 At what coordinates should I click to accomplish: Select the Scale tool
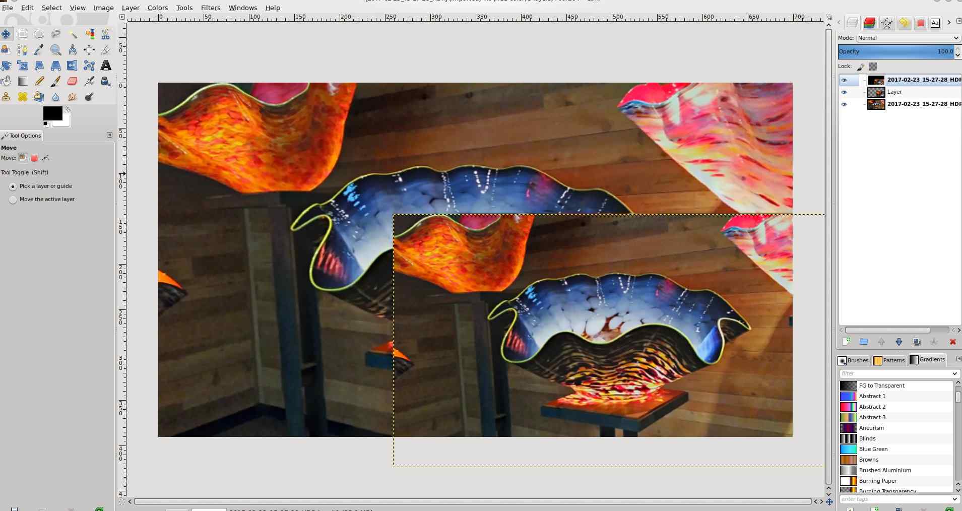(x=23, y=66)
